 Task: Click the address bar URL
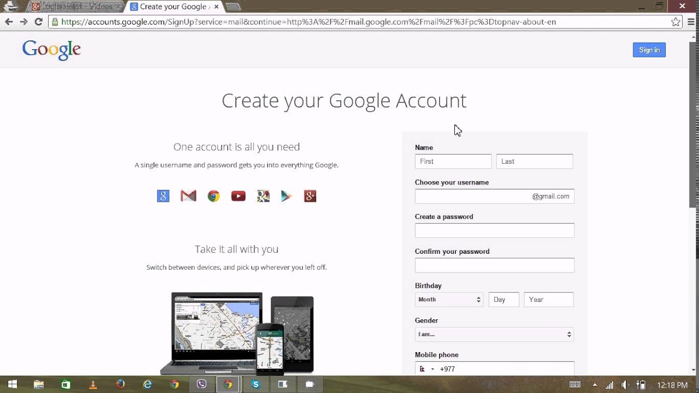pyautogui.click(x=309, y=22)
